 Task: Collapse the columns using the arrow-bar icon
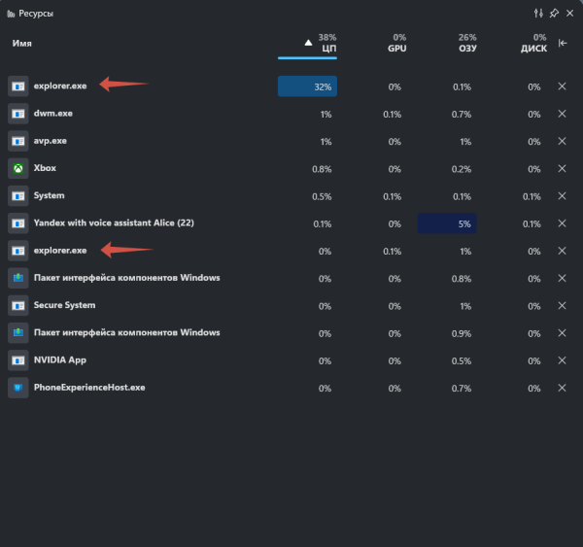(x=563, y=44)
